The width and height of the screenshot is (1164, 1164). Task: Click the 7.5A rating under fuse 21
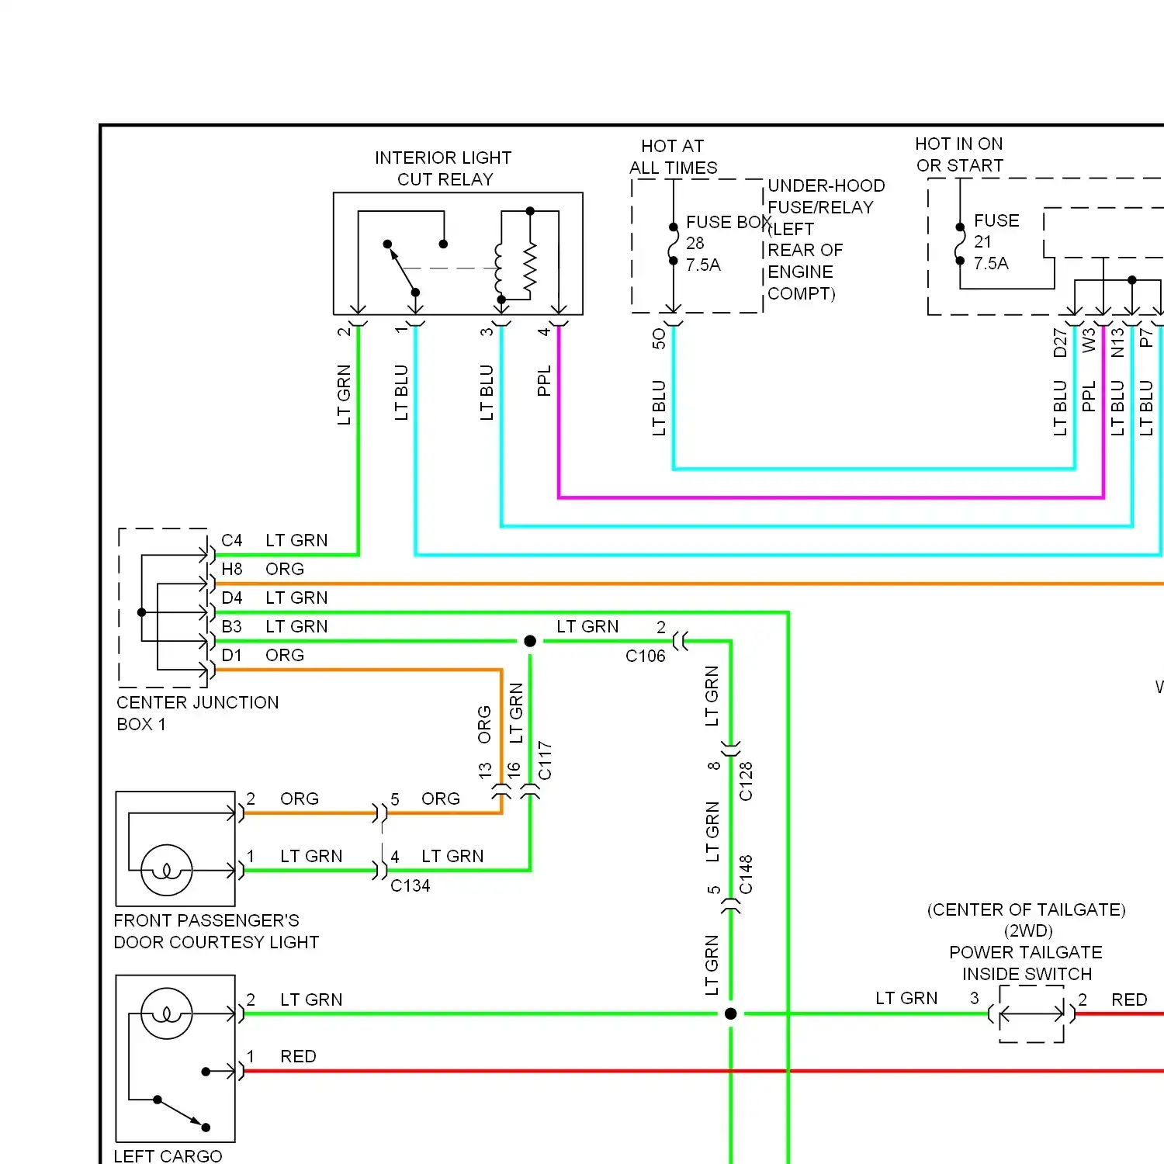(991, 263)
